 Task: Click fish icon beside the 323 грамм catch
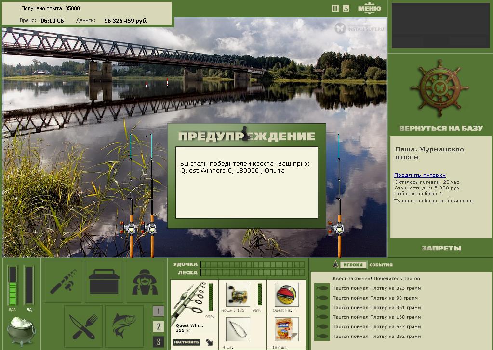point(322,288)
